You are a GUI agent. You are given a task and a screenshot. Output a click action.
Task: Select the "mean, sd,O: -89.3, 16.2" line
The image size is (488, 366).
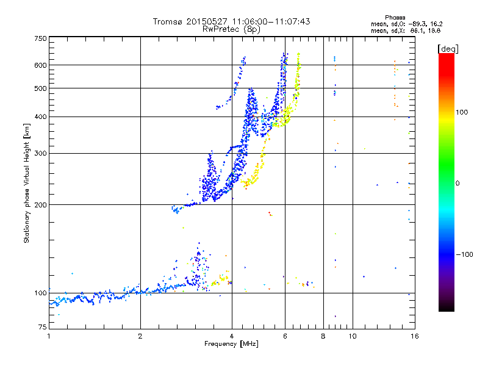[x=406, y=24]
